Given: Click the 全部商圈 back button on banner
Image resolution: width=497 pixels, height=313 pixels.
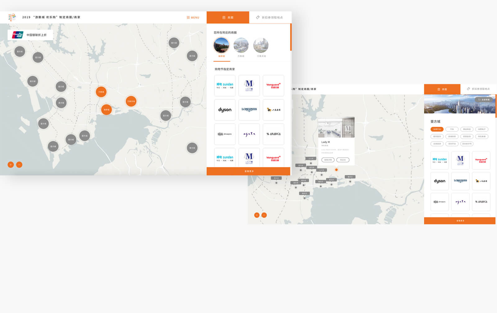Looking at the screenshot, I should 484,100.
